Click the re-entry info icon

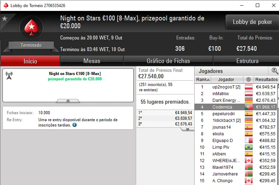(75, 125)
